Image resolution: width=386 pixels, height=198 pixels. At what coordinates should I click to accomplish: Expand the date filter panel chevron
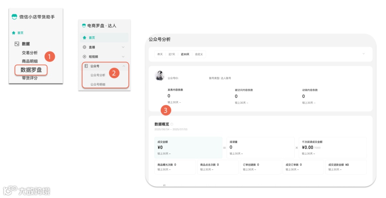[363, 54]
